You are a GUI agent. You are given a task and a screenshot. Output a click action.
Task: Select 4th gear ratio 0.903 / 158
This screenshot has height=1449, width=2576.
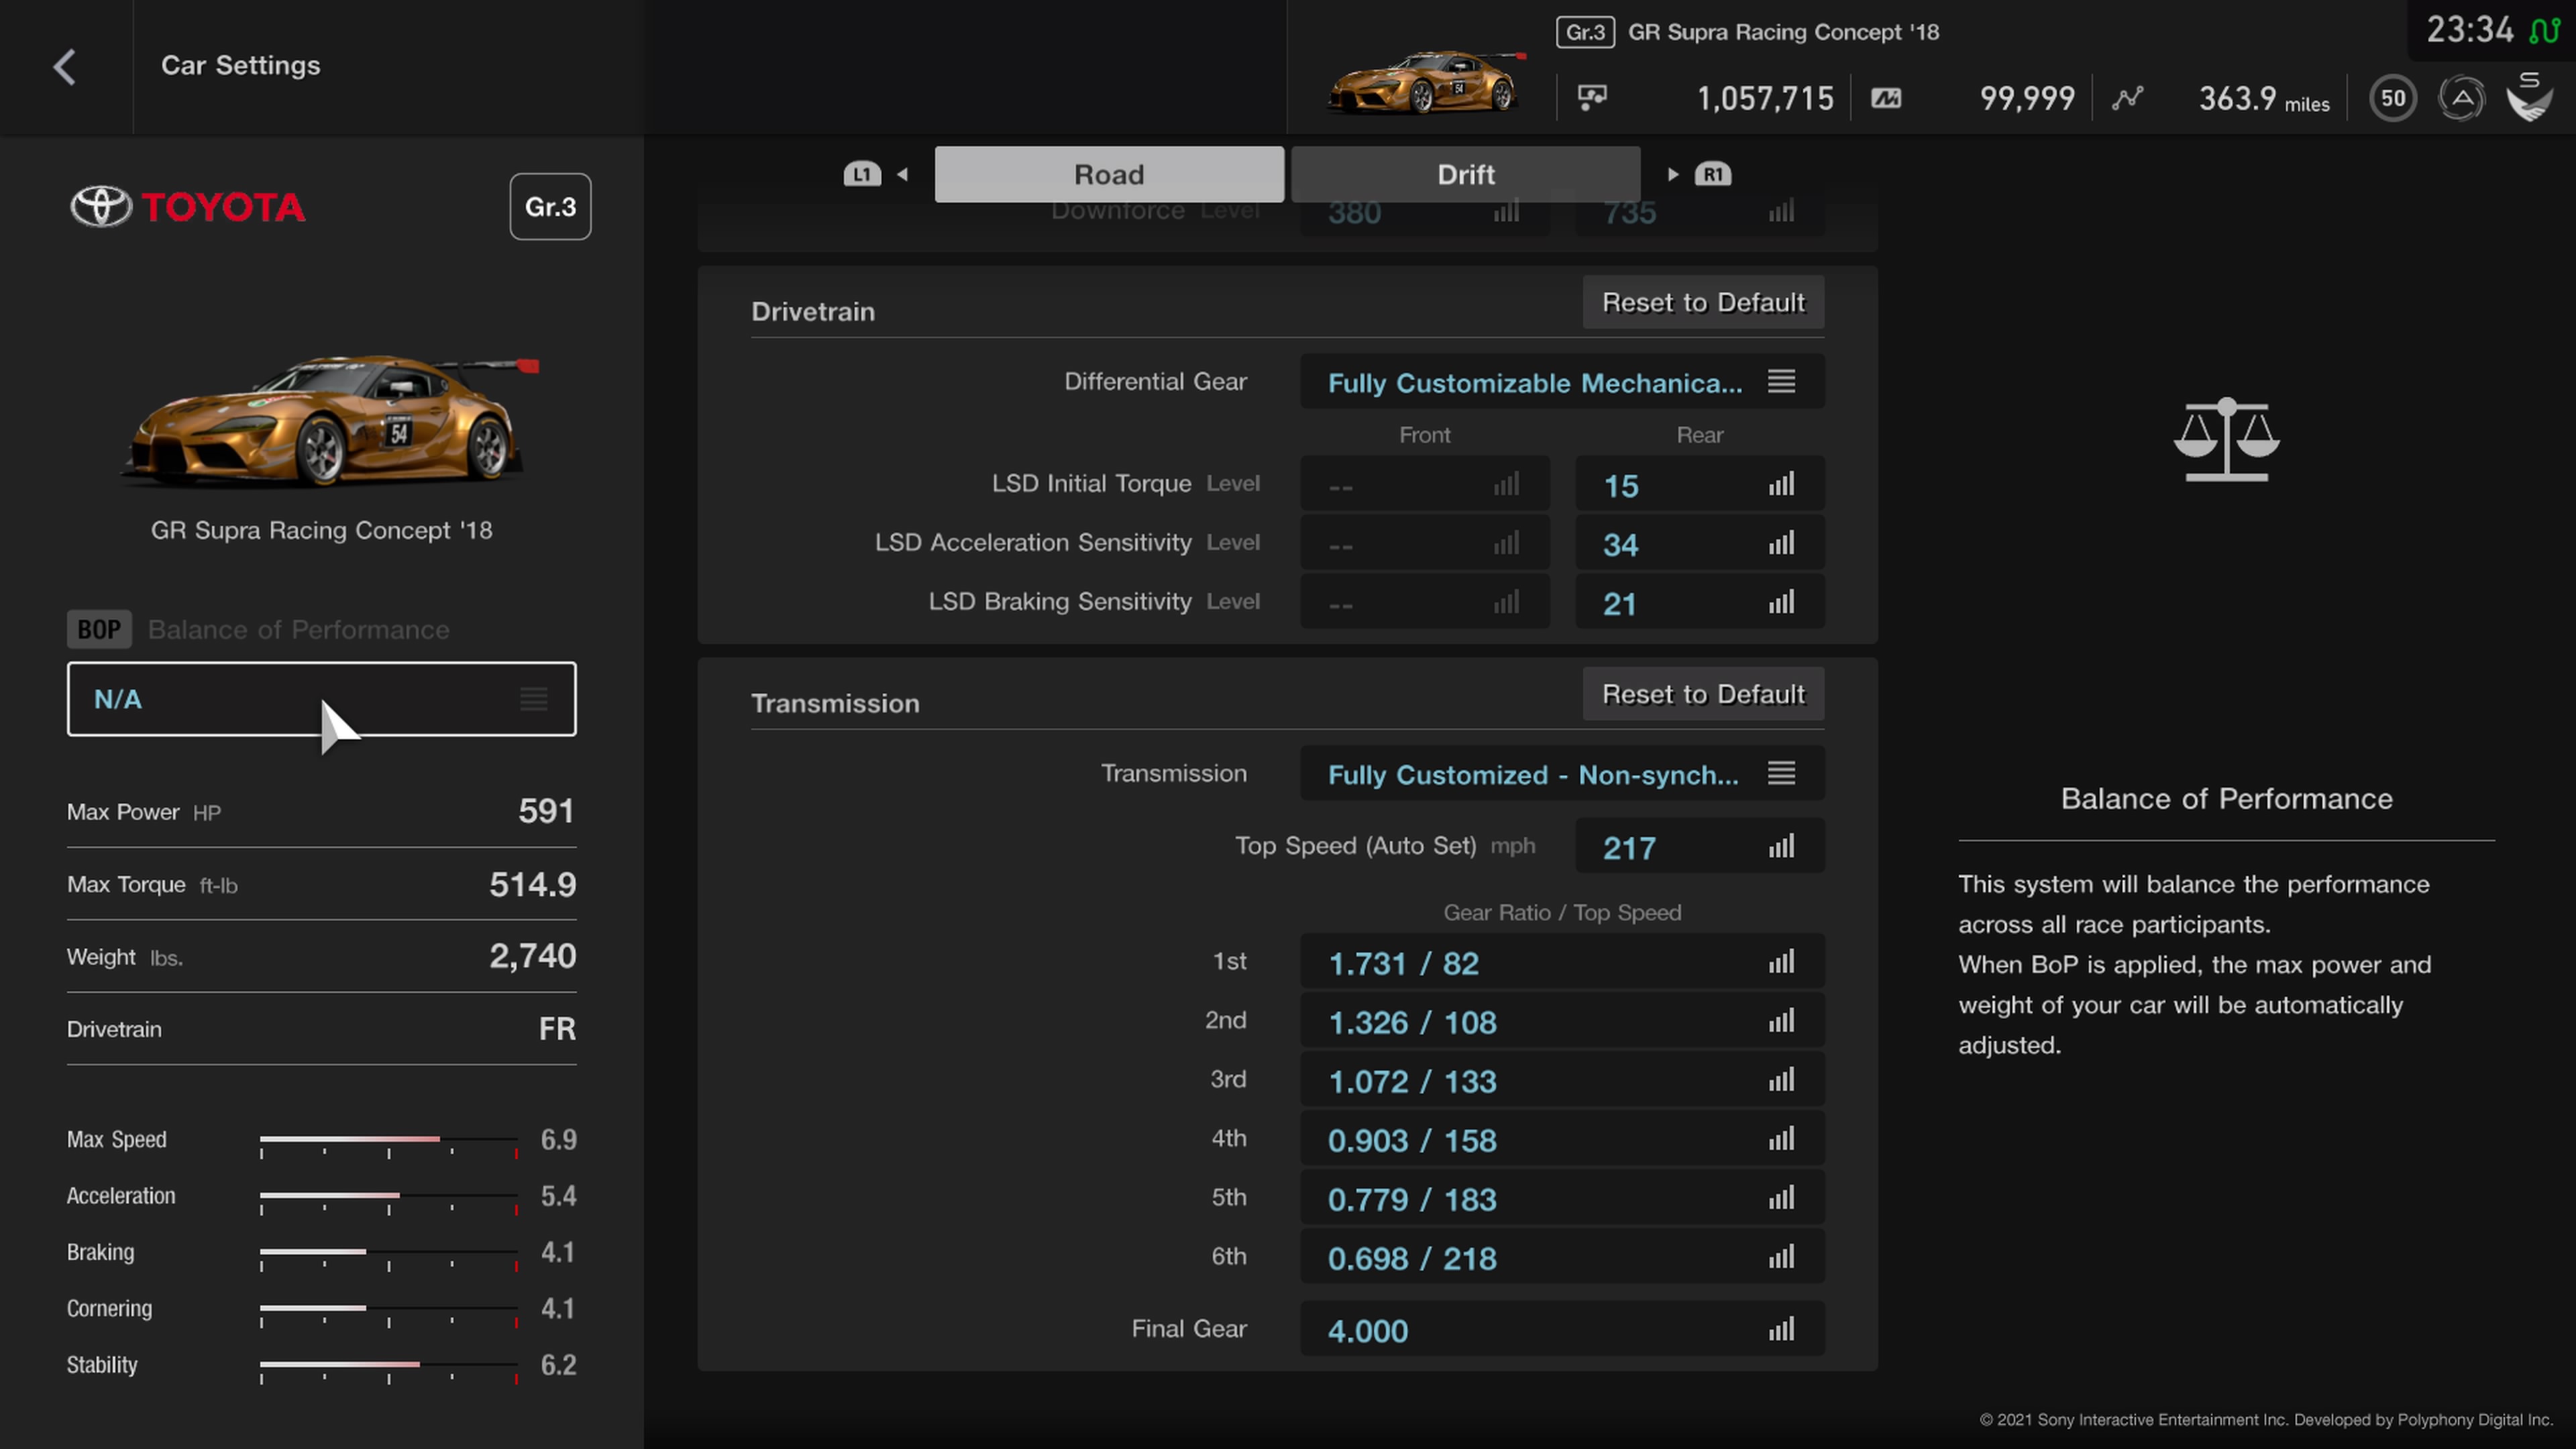click(1562, 1138)
